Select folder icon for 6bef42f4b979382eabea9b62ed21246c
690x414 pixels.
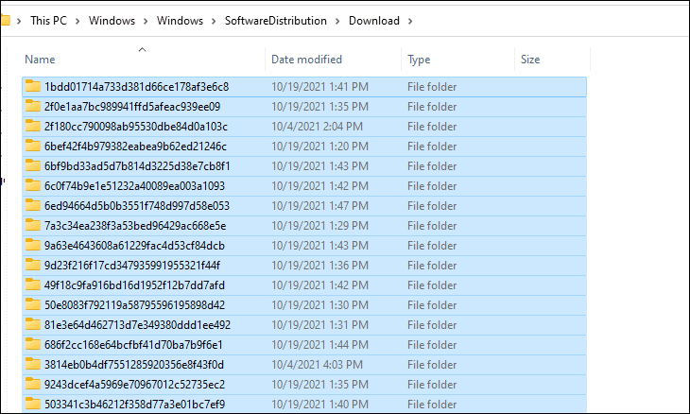click(x=33, y=146)
